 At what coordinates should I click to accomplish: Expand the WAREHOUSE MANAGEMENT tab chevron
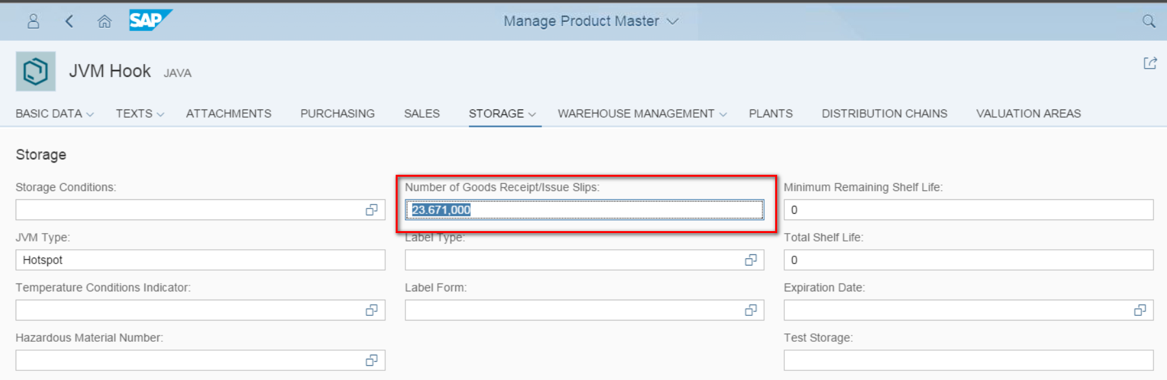pyautogui.click(x=723, y=115)
